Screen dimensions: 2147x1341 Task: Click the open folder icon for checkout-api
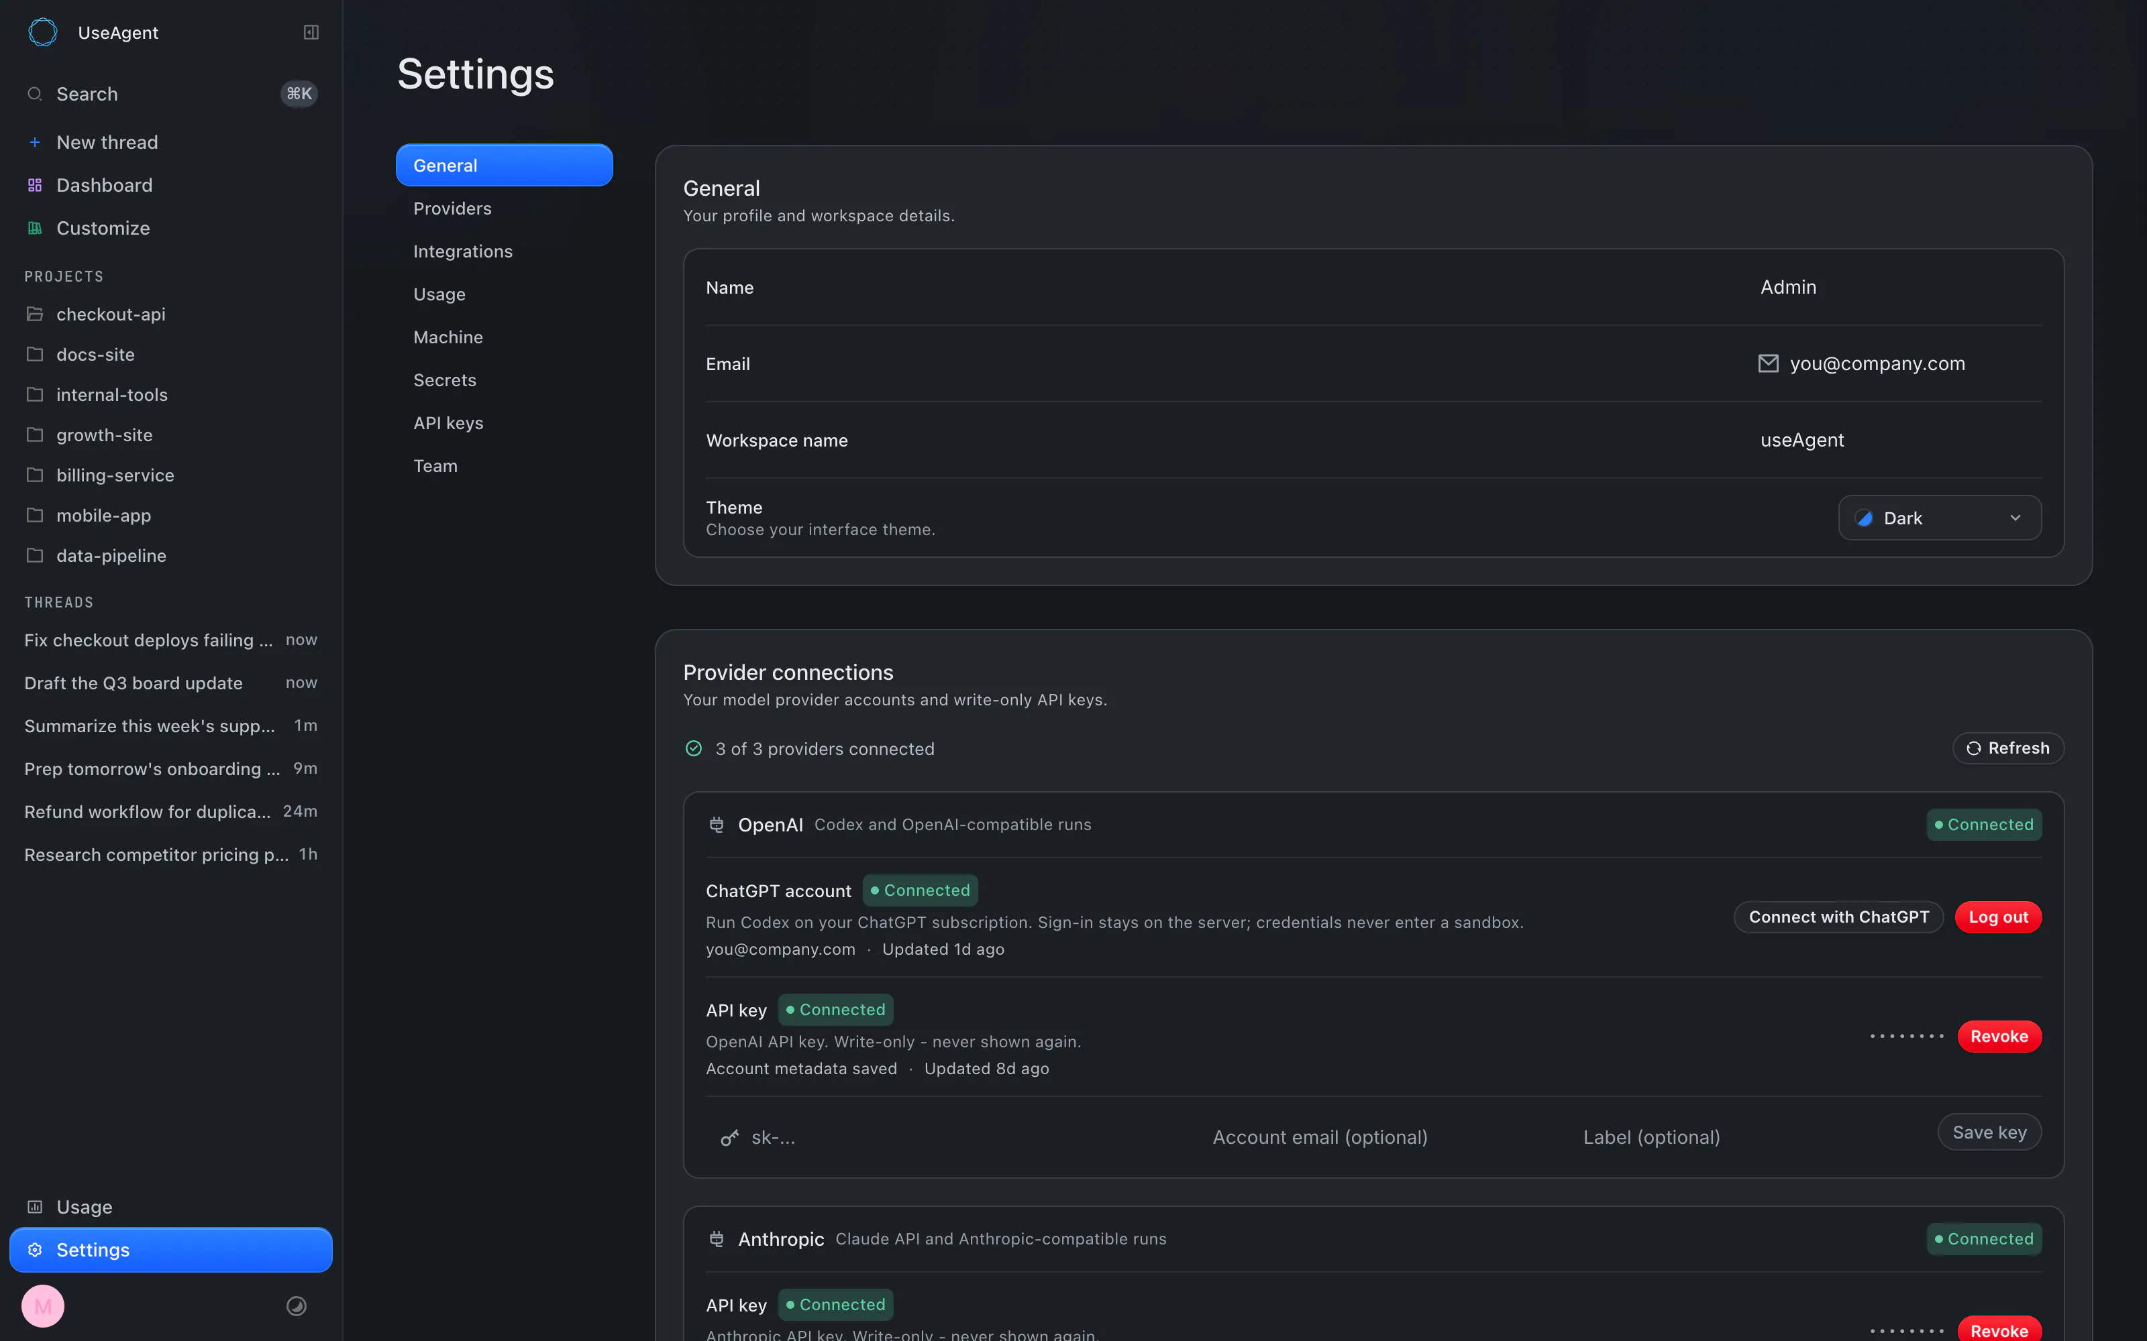35,314
